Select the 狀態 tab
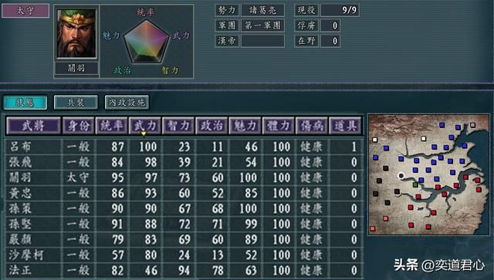The height and width of the screenshot is (280, 494). (x=25, y=103)
